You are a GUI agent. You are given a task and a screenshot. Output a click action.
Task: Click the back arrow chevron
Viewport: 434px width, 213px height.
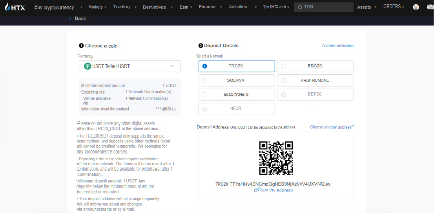(70, 18)
